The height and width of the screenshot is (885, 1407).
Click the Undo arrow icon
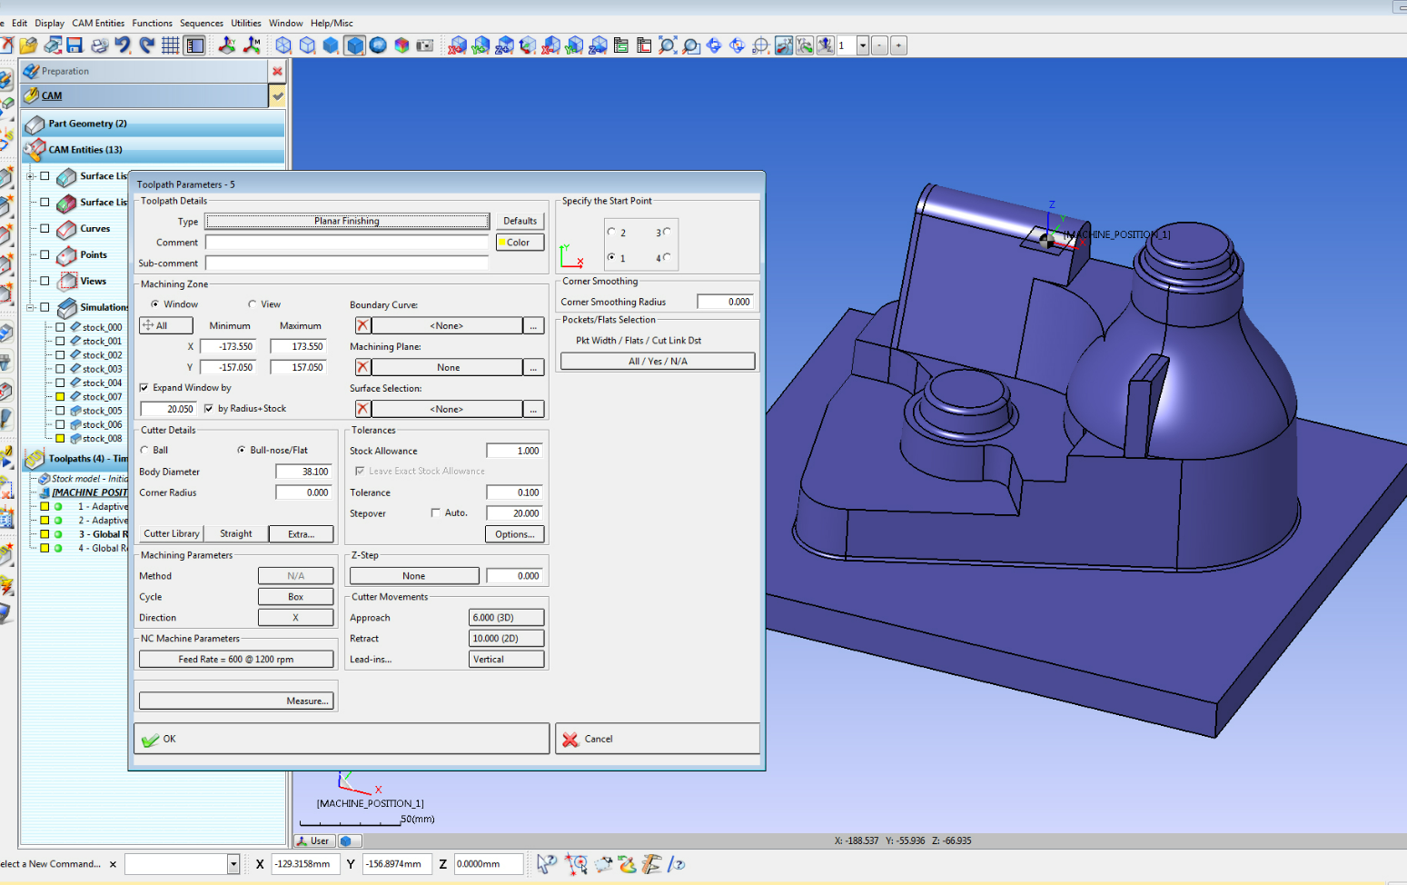click(x=123, y=45)
